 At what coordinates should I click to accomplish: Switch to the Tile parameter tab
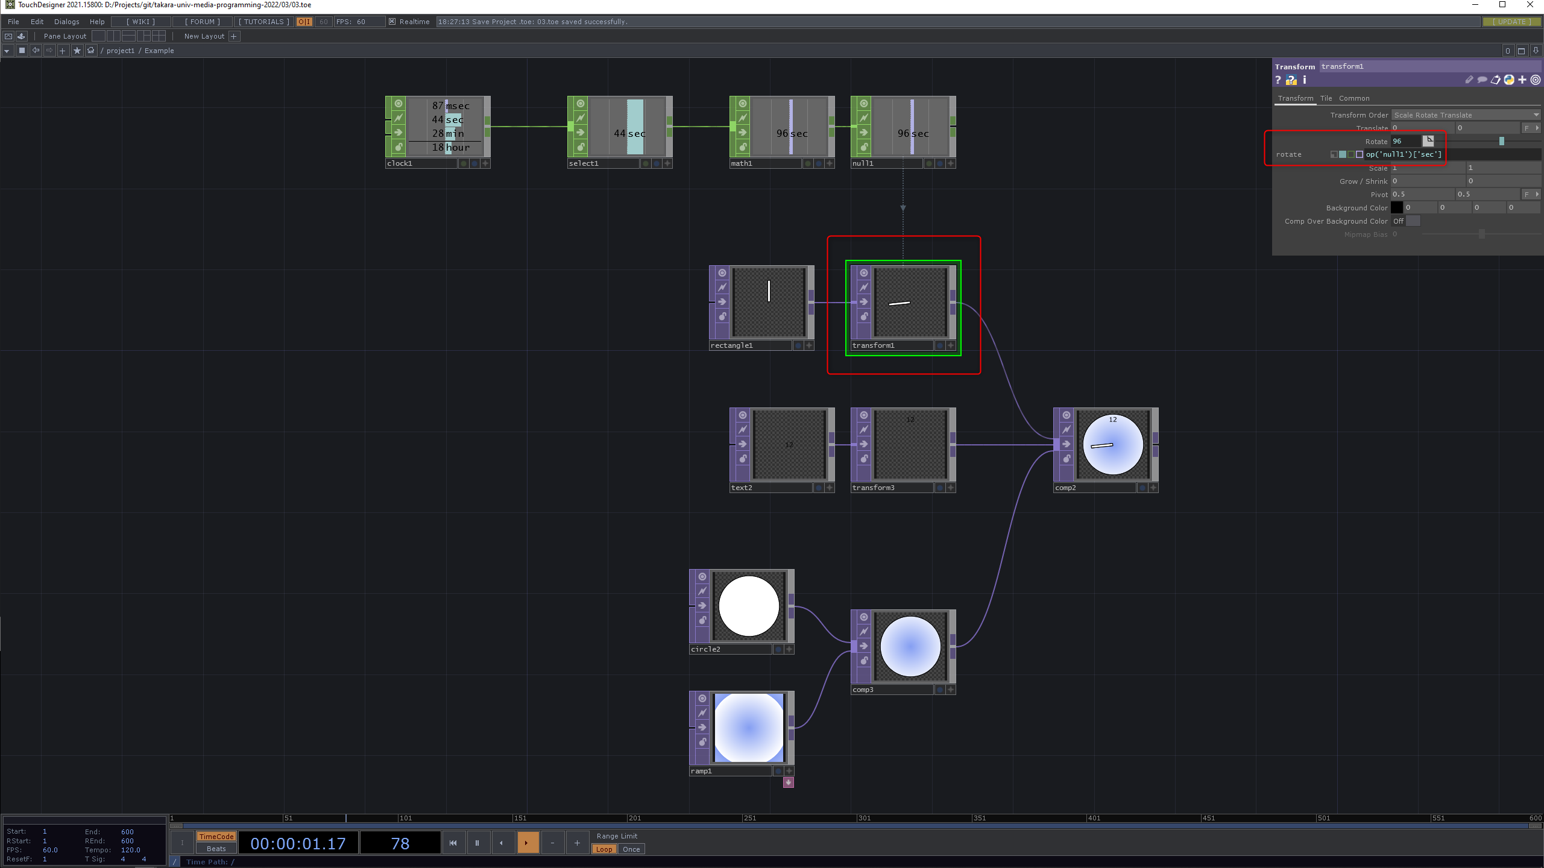[1326, 98]
